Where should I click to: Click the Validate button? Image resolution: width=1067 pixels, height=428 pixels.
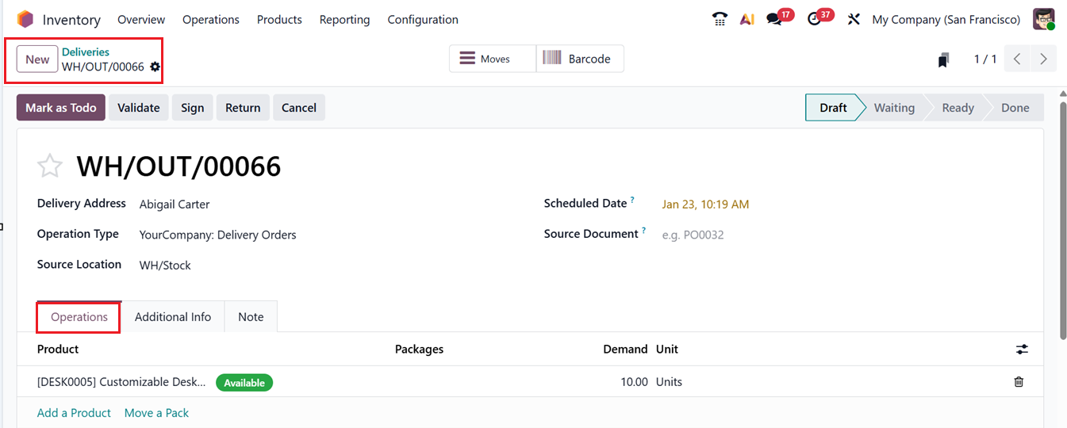tap(139, 108)
